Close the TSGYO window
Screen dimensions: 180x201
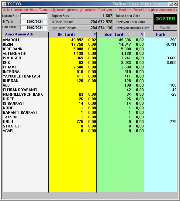point(175,4)
